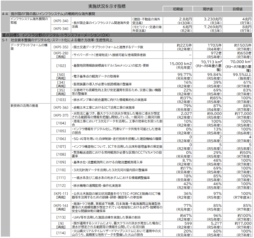Select UAV等を活用した施設点検 indicator text
The image size is (254, 238).
tap(106, 217)
